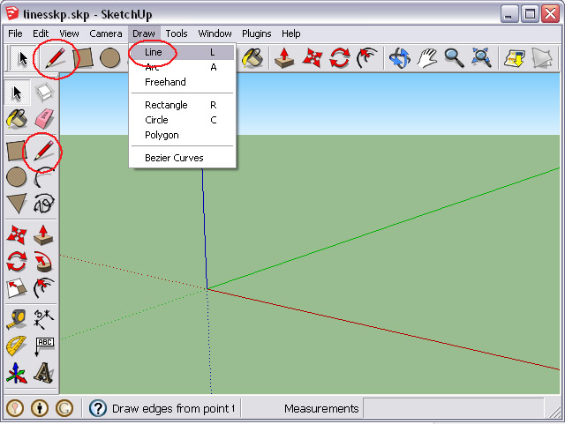The image size is (565, 424).
Task: Click the credits person status icon
Action: coord(40,408)
